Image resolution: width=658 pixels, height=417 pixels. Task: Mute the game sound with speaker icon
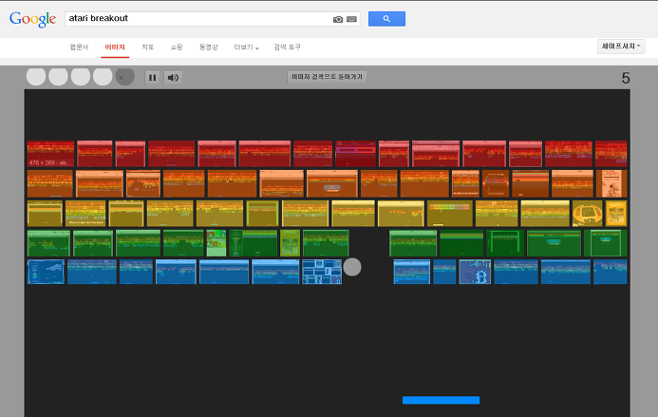173,78
